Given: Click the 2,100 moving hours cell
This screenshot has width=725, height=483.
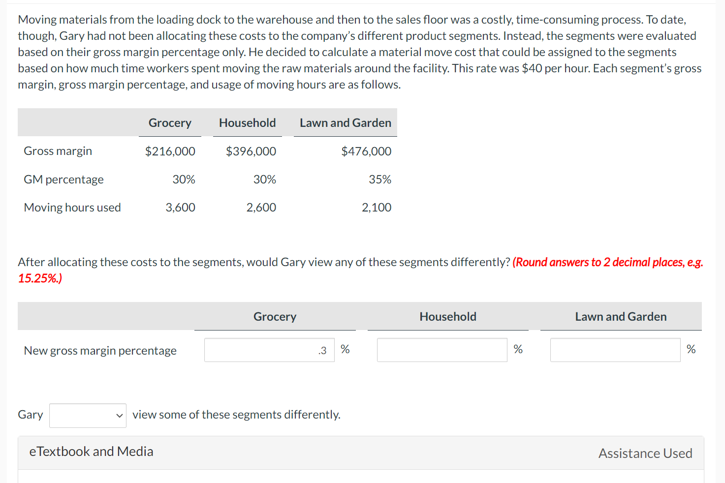Looking at the screenshot, I should 377,208.
